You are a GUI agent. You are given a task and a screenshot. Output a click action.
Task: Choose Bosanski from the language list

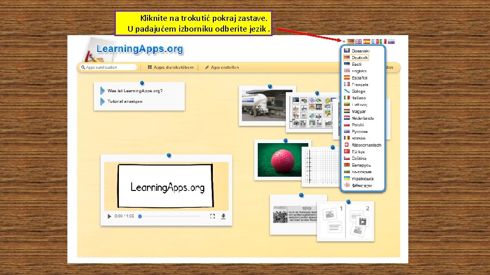(357, 51)
